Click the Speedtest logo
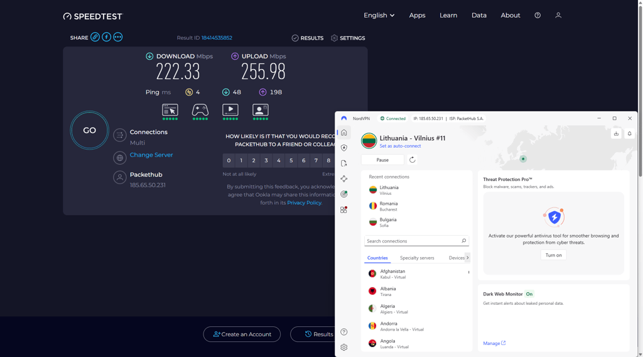This screenshot has height=357, width=643. coord(93,16)
